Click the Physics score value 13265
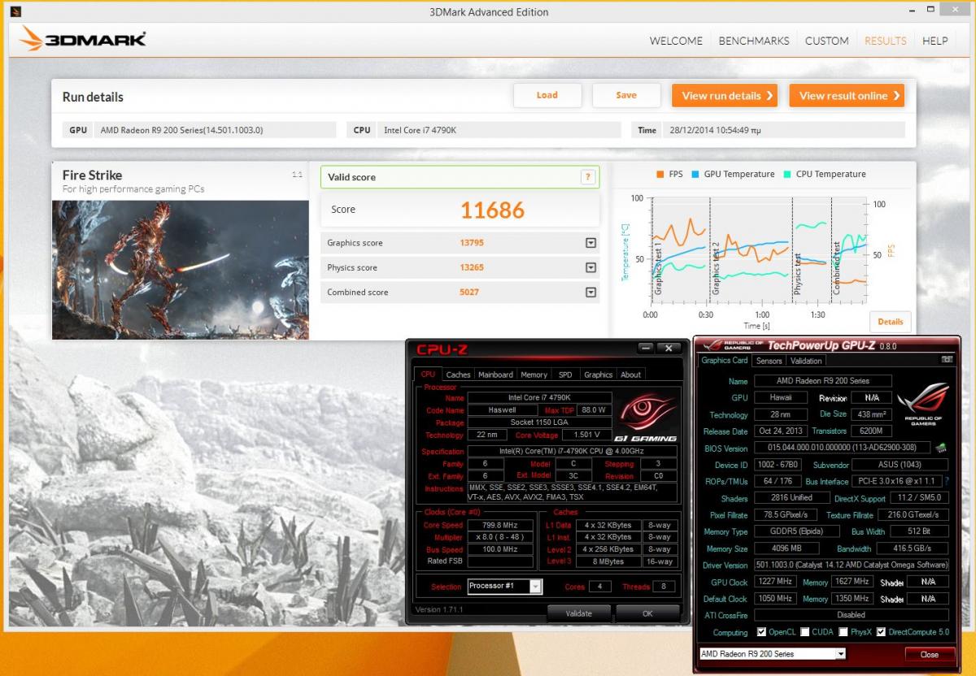976x676 pixels. tap(473, 267)
